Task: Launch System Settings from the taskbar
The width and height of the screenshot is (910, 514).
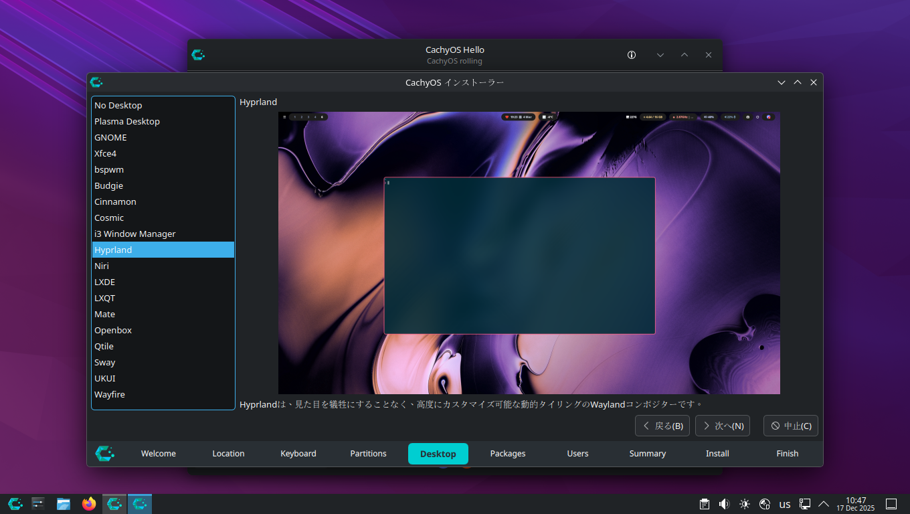Action: click(x=38, y=504)
